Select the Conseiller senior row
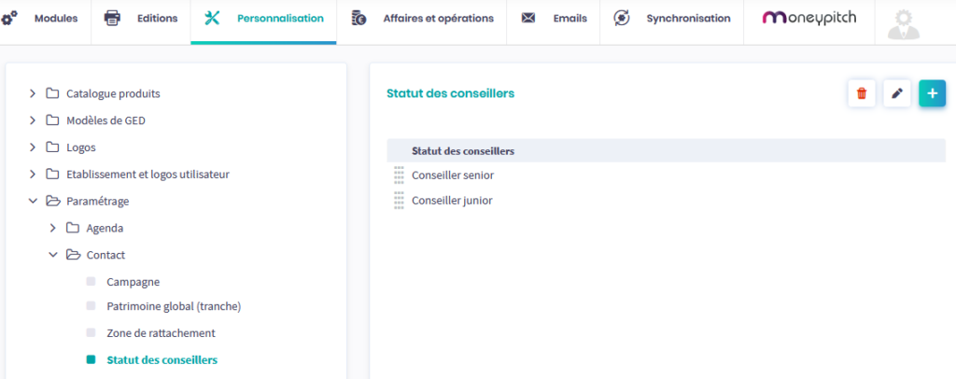Viewport: 956px width, 379px height. click(453, 175)
